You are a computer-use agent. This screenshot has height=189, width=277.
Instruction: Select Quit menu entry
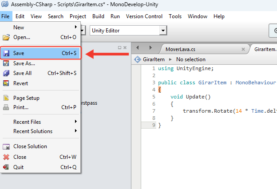(x=40, y=167)
